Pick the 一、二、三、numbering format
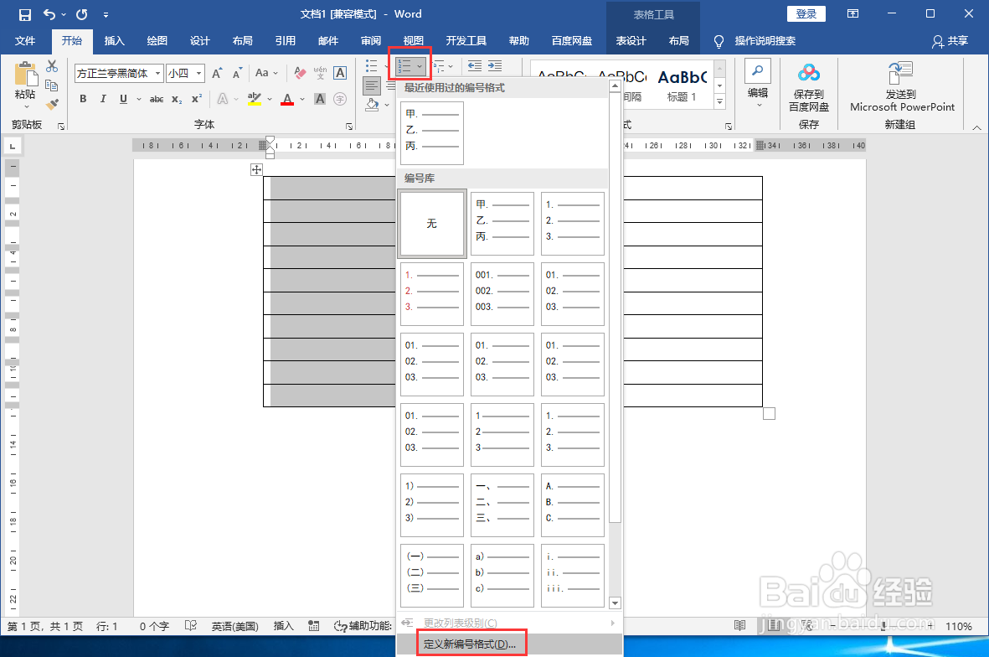This screenshot has width=989, height=657. point(502,504)
